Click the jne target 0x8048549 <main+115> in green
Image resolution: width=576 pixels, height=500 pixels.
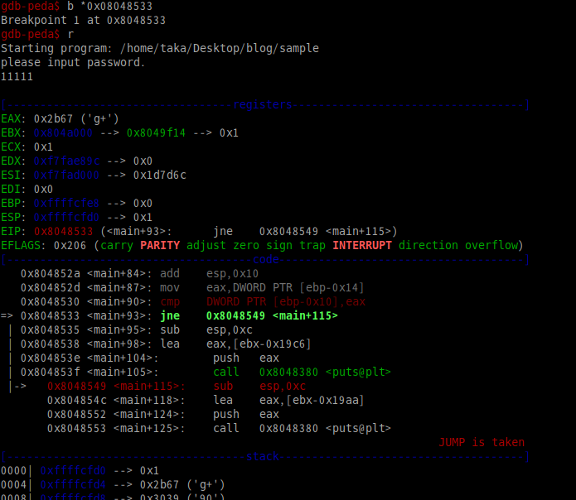272,316
